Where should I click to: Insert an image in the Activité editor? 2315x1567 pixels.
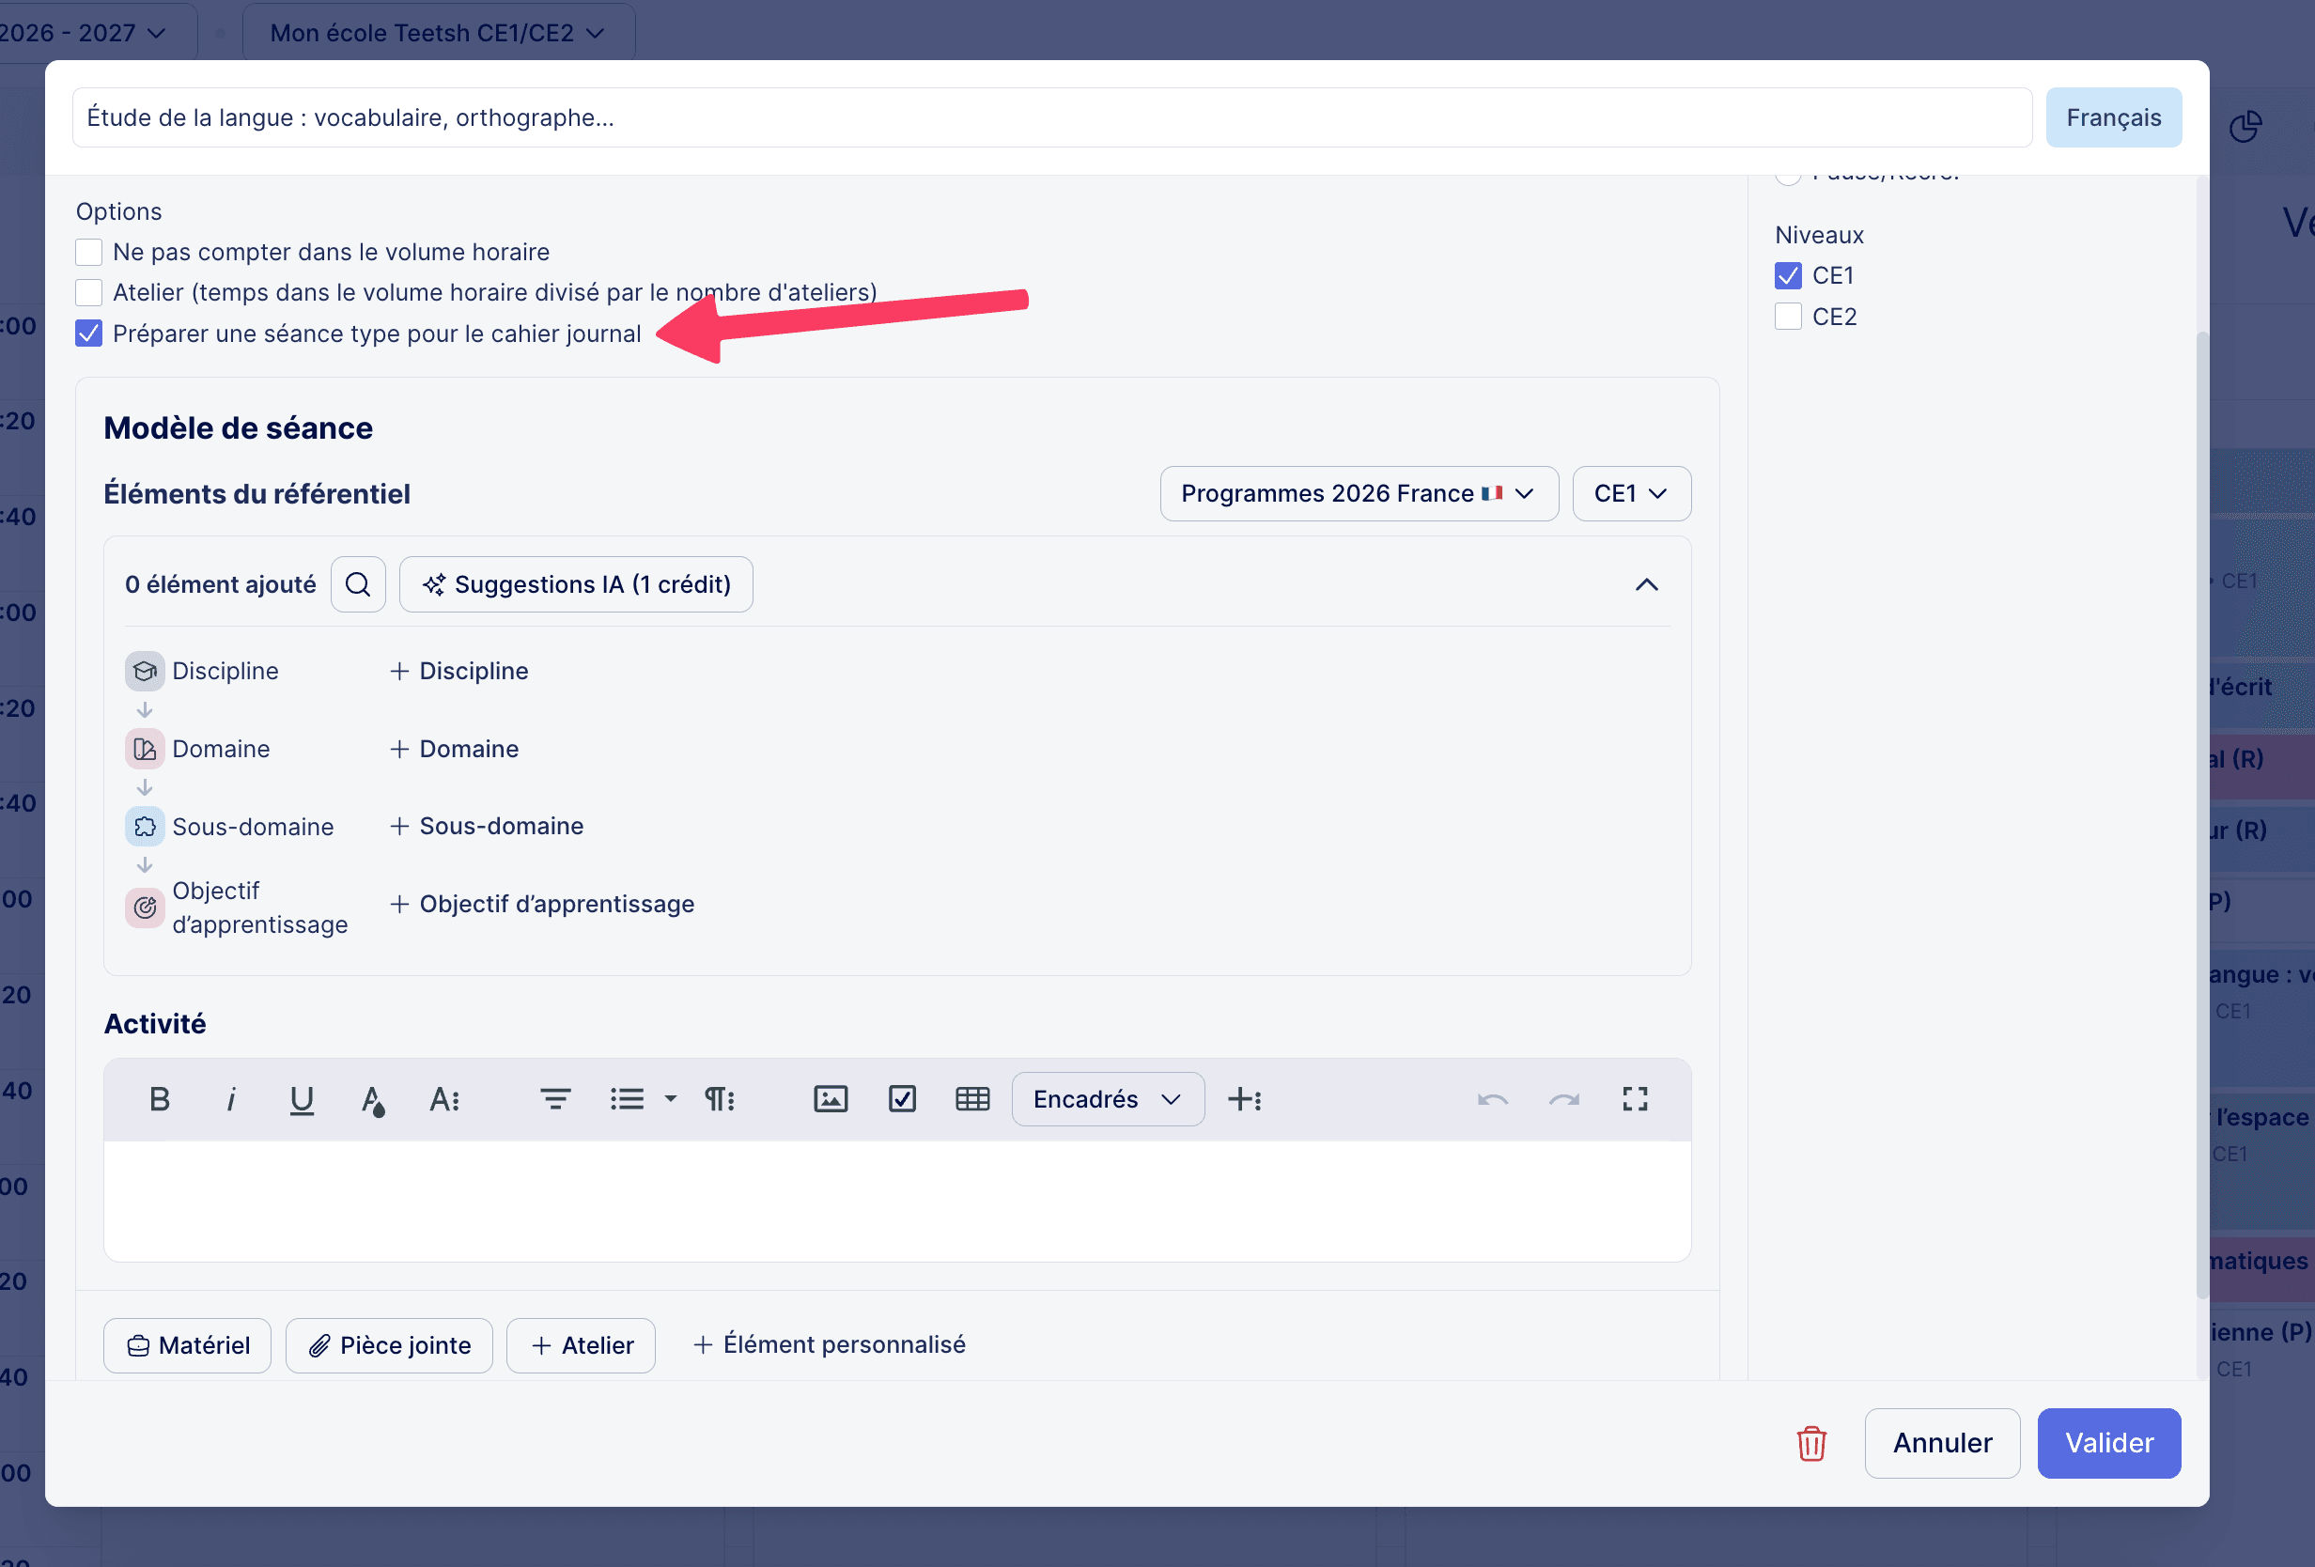click(831, 1099)
